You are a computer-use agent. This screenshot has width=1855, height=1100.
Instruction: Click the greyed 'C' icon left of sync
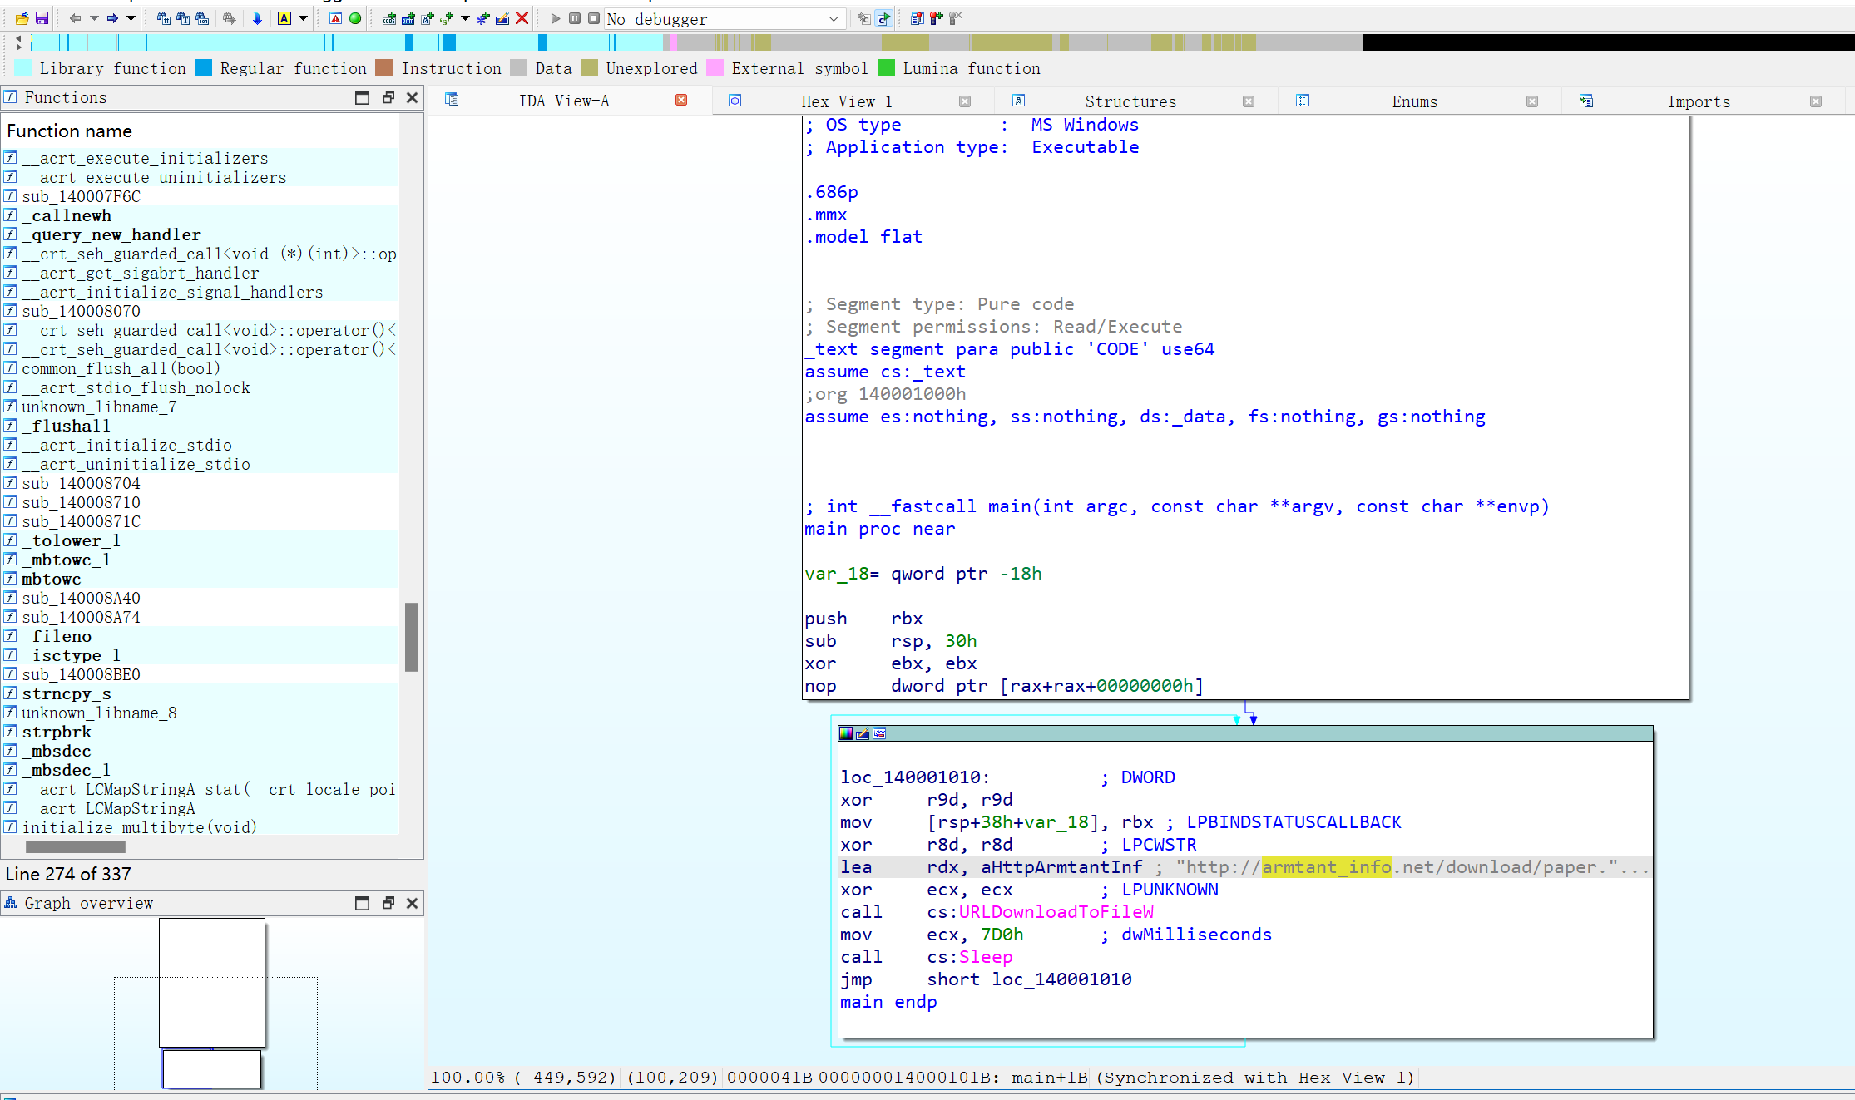pos(863,18)
